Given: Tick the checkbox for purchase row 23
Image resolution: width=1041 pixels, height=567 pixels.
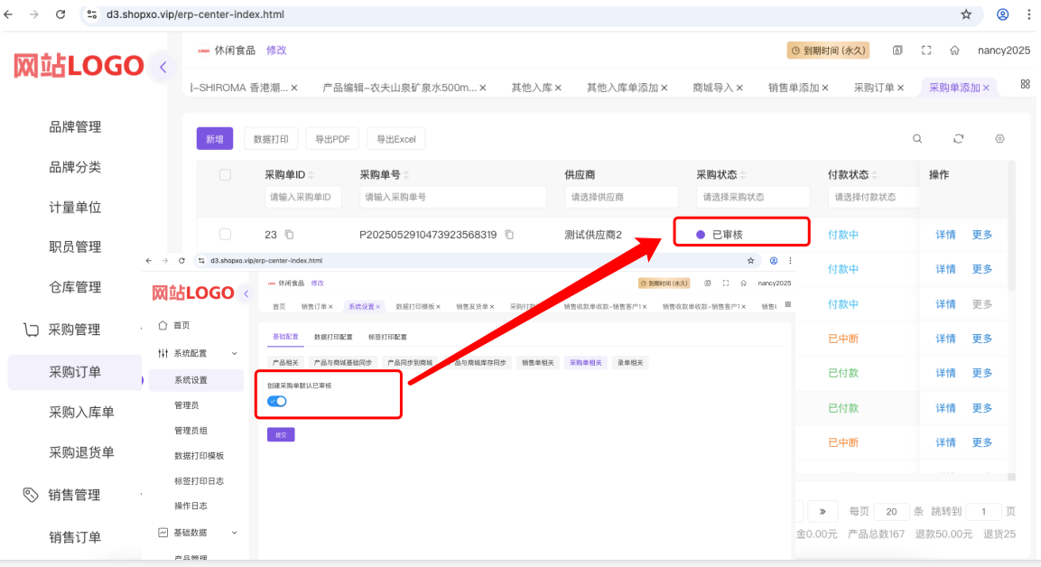Looking at the screenshot, I should [225, 235].
